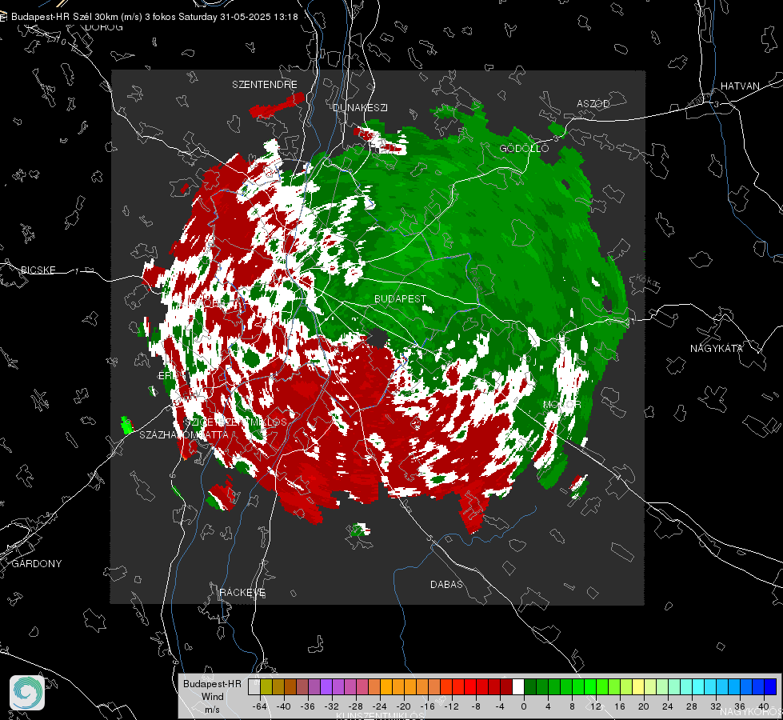This screenshot has height=720, width=783.
Task: Click the MONOR town label
Action: tap(561, 405)
